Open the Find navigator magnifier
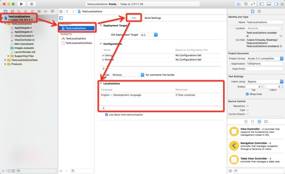Image resolution: width=285 pixels, height=174 pixels. [19, 11]
